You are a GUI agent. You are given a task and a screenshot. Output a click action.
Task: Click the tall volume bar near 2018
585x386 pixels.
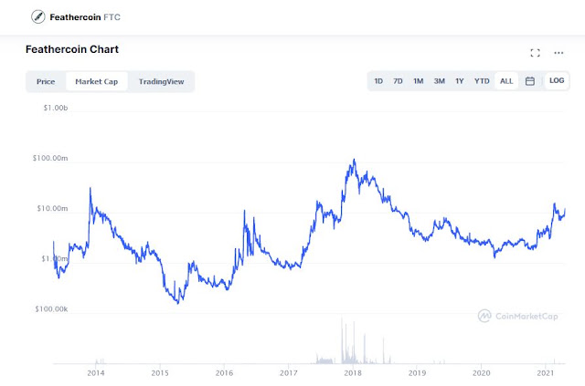(x=341, y=341)
